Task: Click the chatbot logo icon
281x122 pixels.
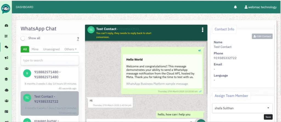Action: (6, 9)
